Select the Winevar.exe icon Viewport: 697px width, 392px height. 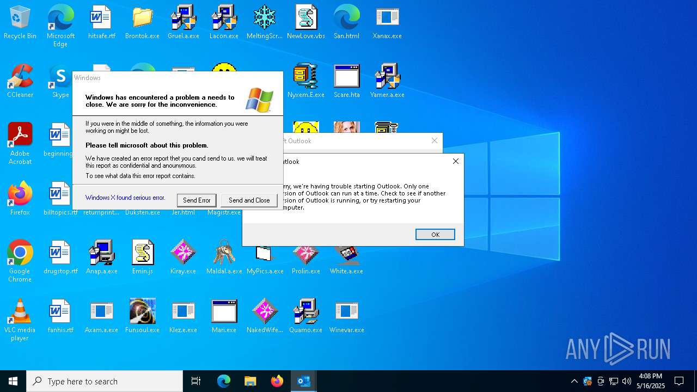(x=346, y=316)
